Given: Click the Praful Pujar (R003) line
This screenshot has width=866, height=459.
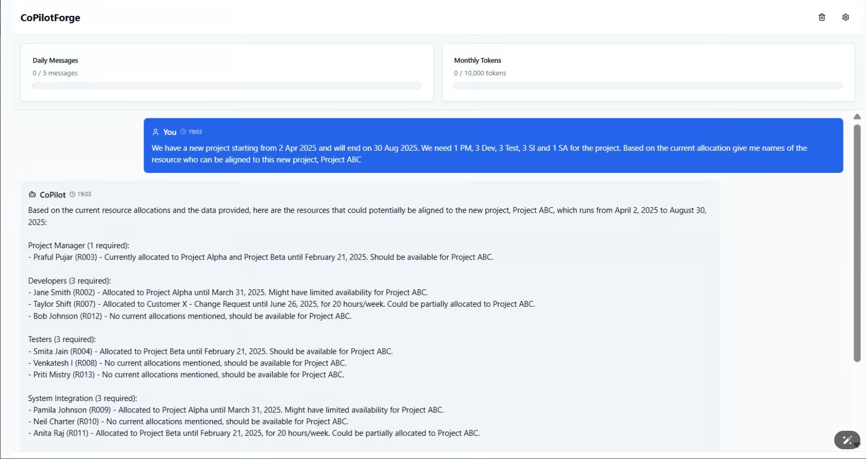Looking at the screenshot, I should [260, 257].
